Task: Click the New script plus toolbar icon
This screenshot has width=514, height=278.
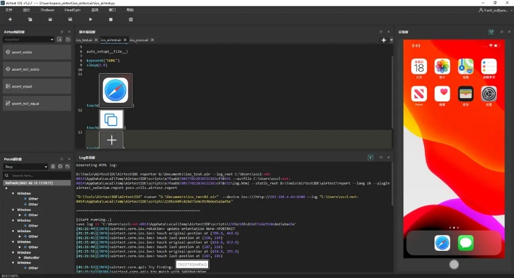Action: click(x=10, y=19)
